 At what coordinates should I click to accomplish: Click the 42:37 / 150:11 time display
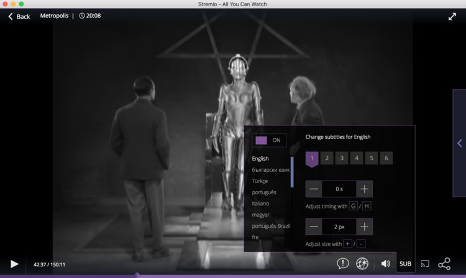(x=49, y=264)
